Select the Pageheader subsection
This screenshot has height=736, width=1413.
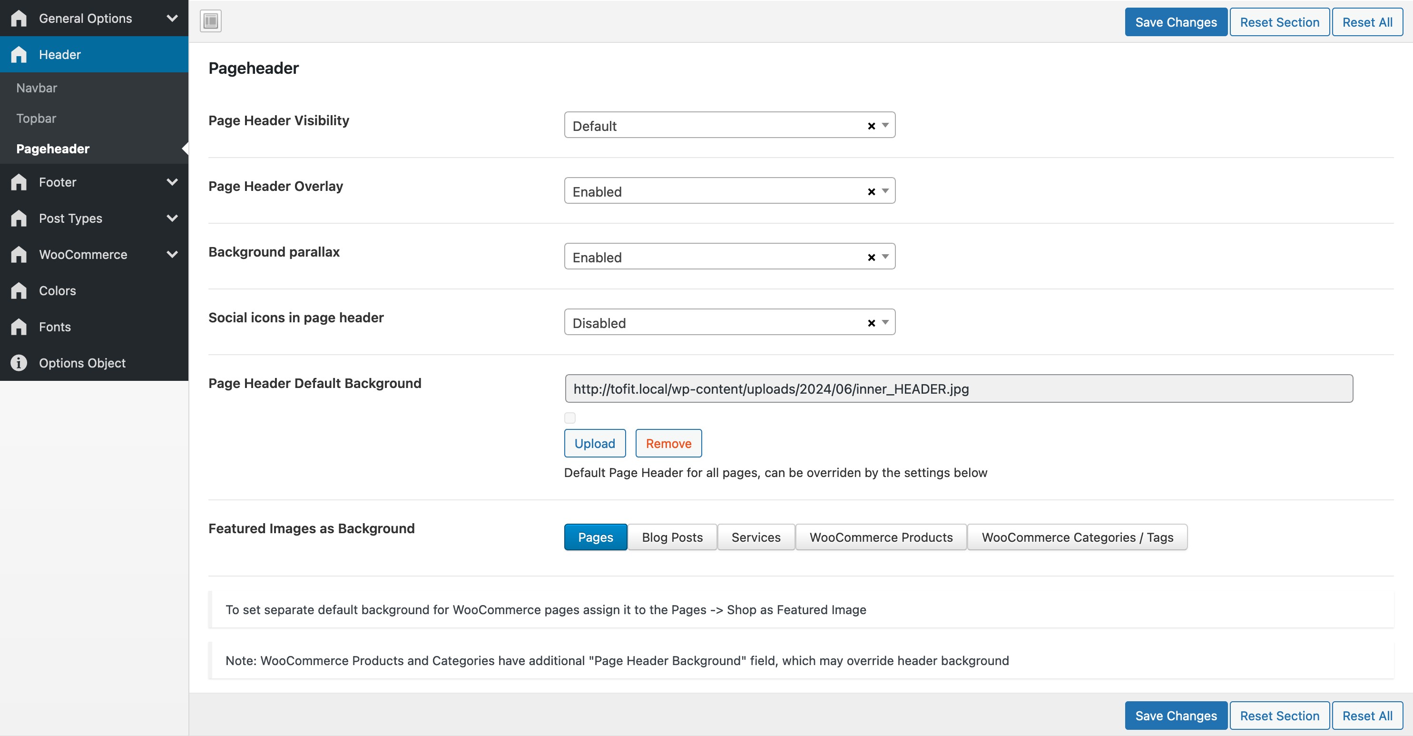53,149
